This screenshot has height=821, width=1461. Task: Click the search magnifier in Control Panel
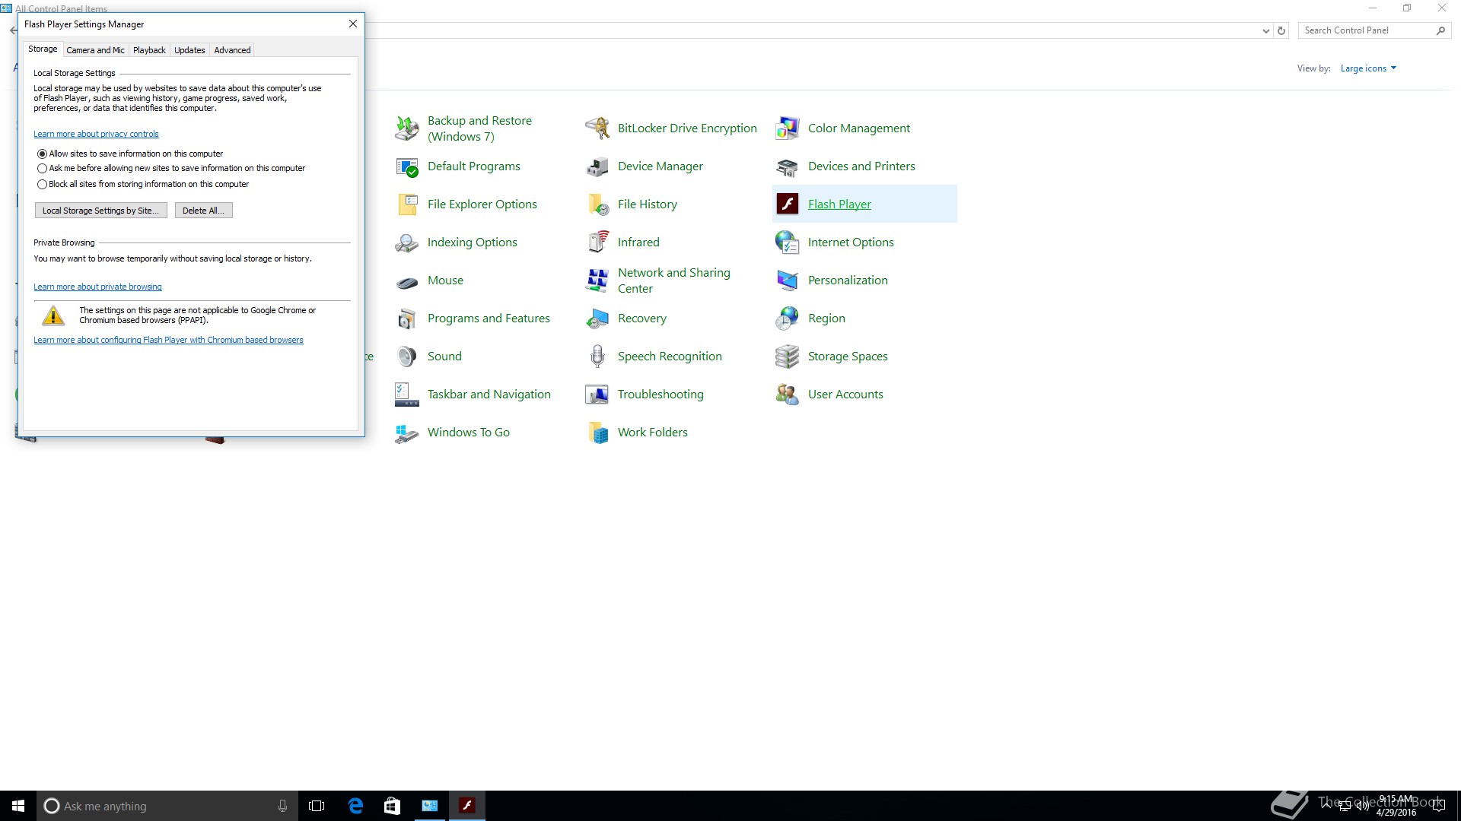click(1440, 30)
